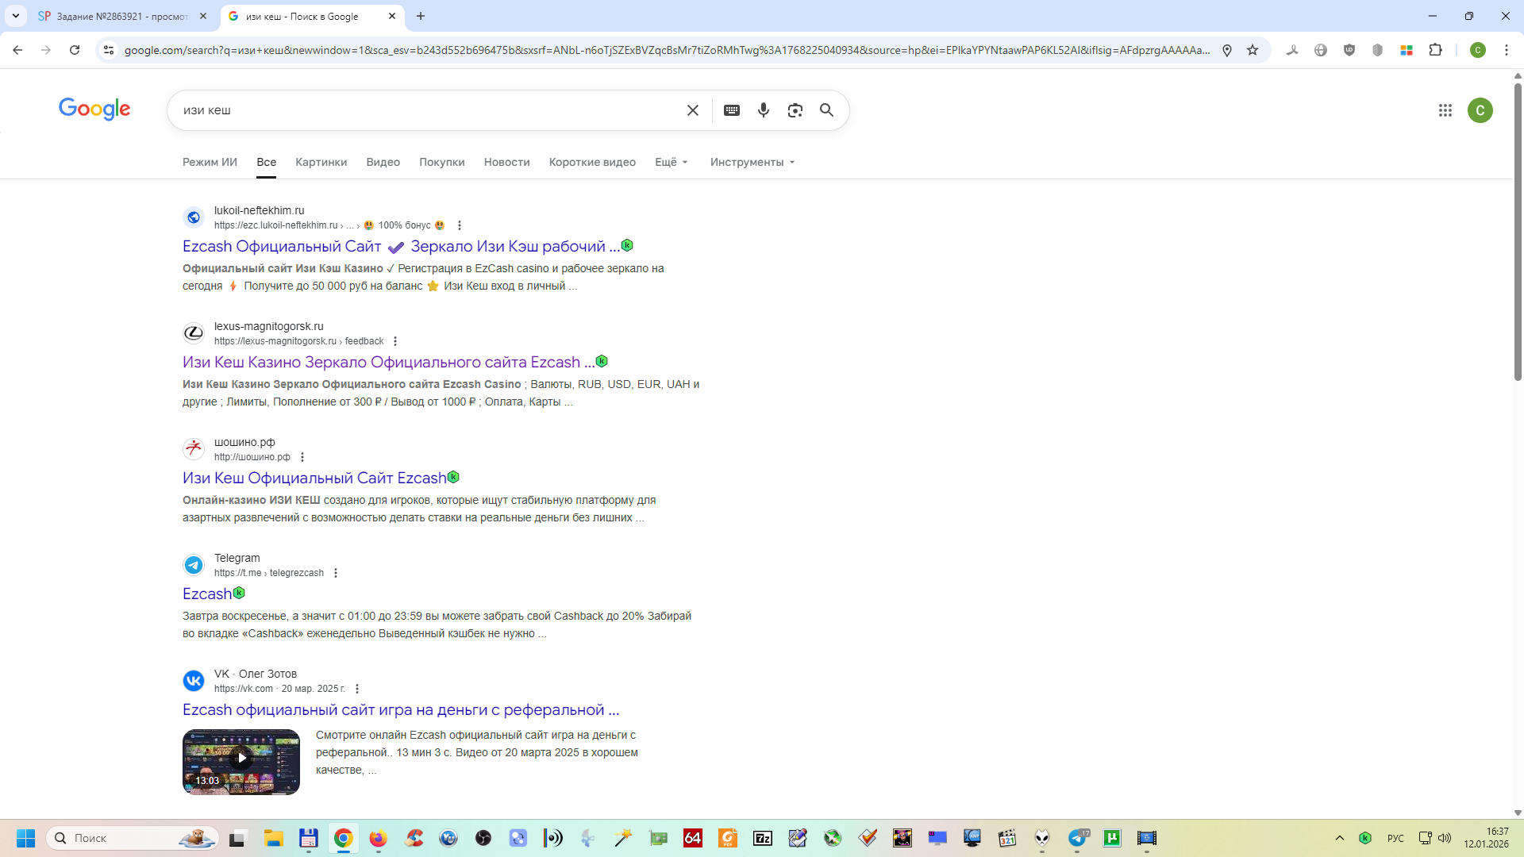Show hidden system tray icons
This screenshot has height=857, width=1524.
tap(1340, 838)
